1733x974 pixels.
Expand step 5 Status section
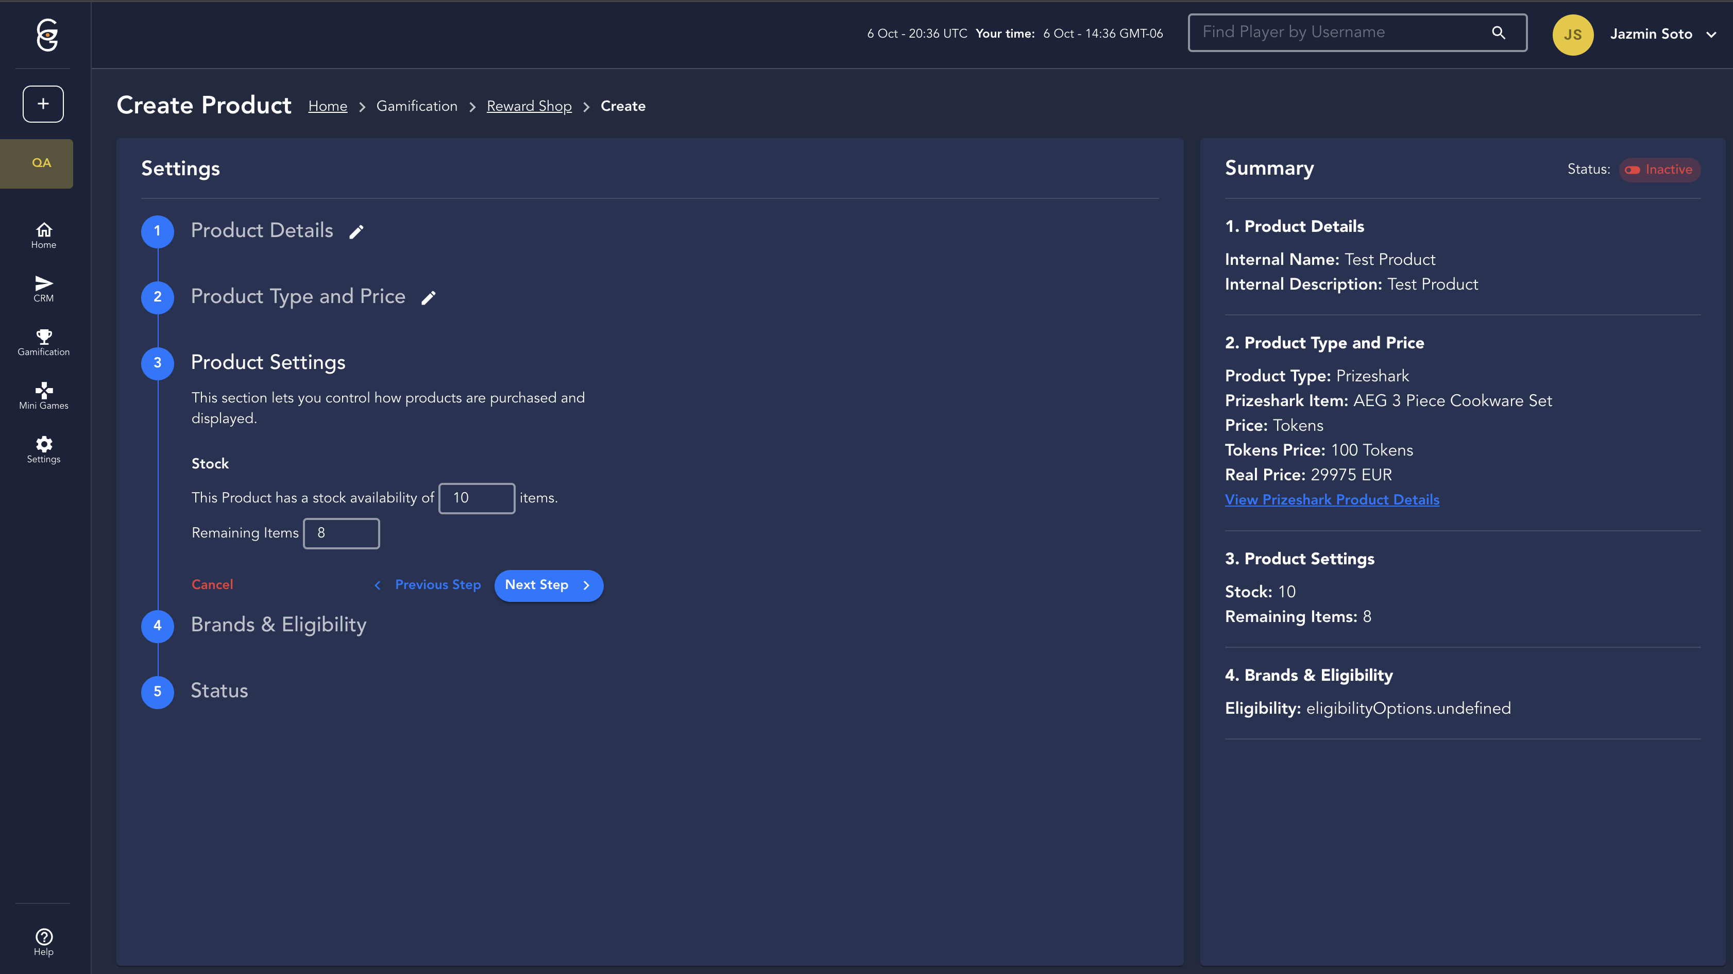pyautogui.click(x=219, y=691)
